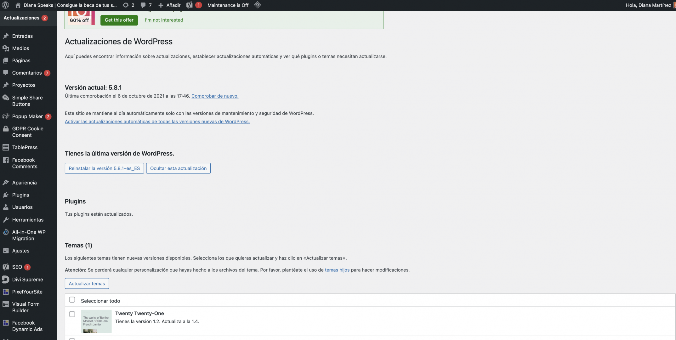This screenshot has height=340, width=676.
Task: Open the comments bubble icon in admin bar
Action: point(143,5)
